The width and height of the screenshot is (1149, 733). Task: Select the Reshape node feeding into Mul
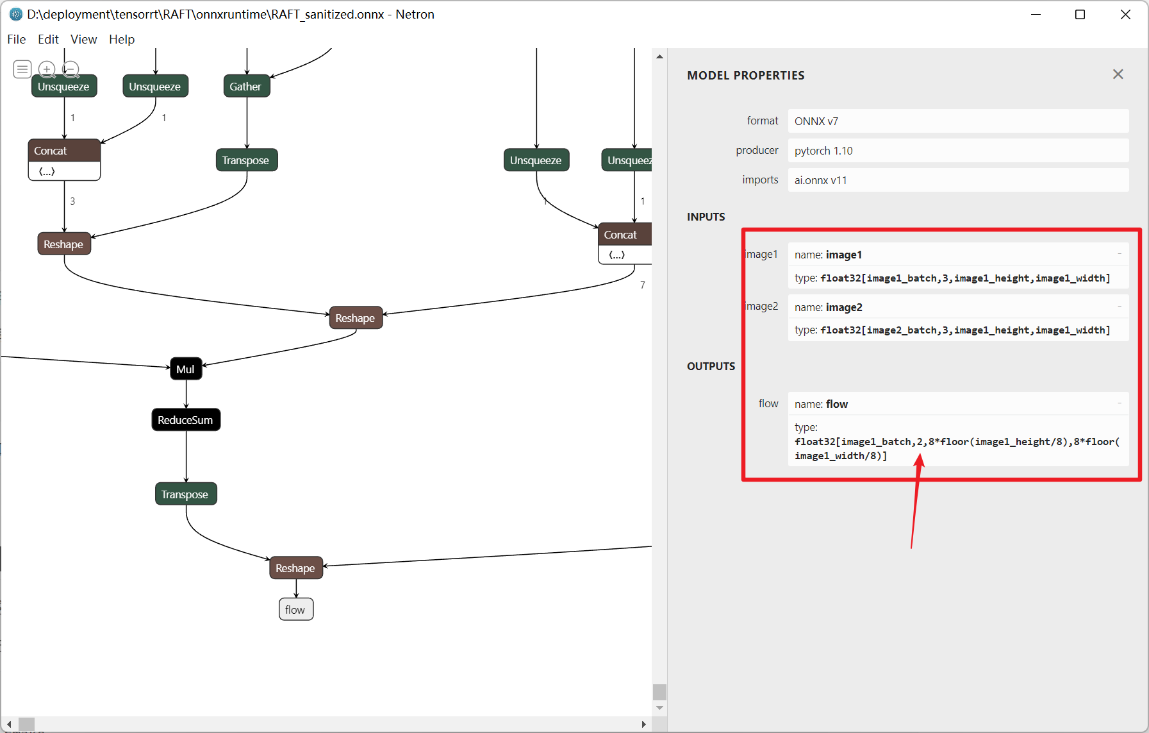356,317
